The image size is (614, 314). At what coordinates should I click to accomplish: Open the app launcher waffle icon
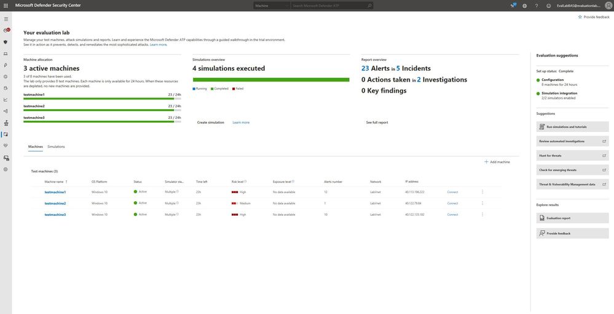(x=6, y=6)
